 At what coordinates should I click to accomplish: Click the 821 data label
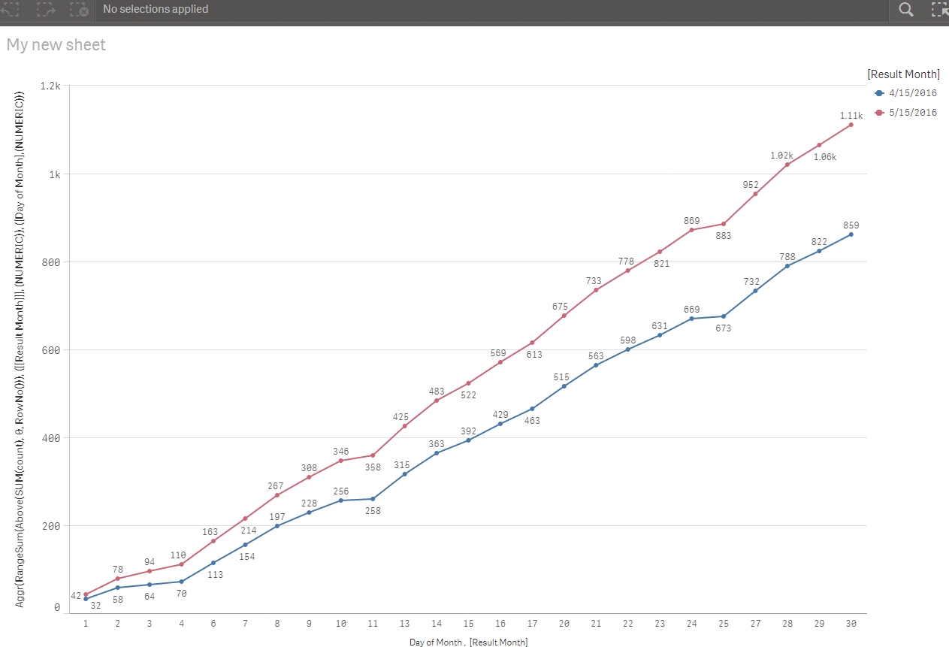[x=661, y=264]
